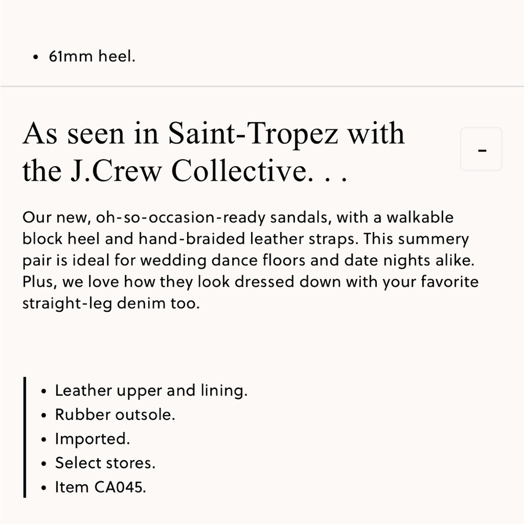Click the 'Rubber outsole.' text
This screenshot has height=524, width=524.
[x=115, y=414]
